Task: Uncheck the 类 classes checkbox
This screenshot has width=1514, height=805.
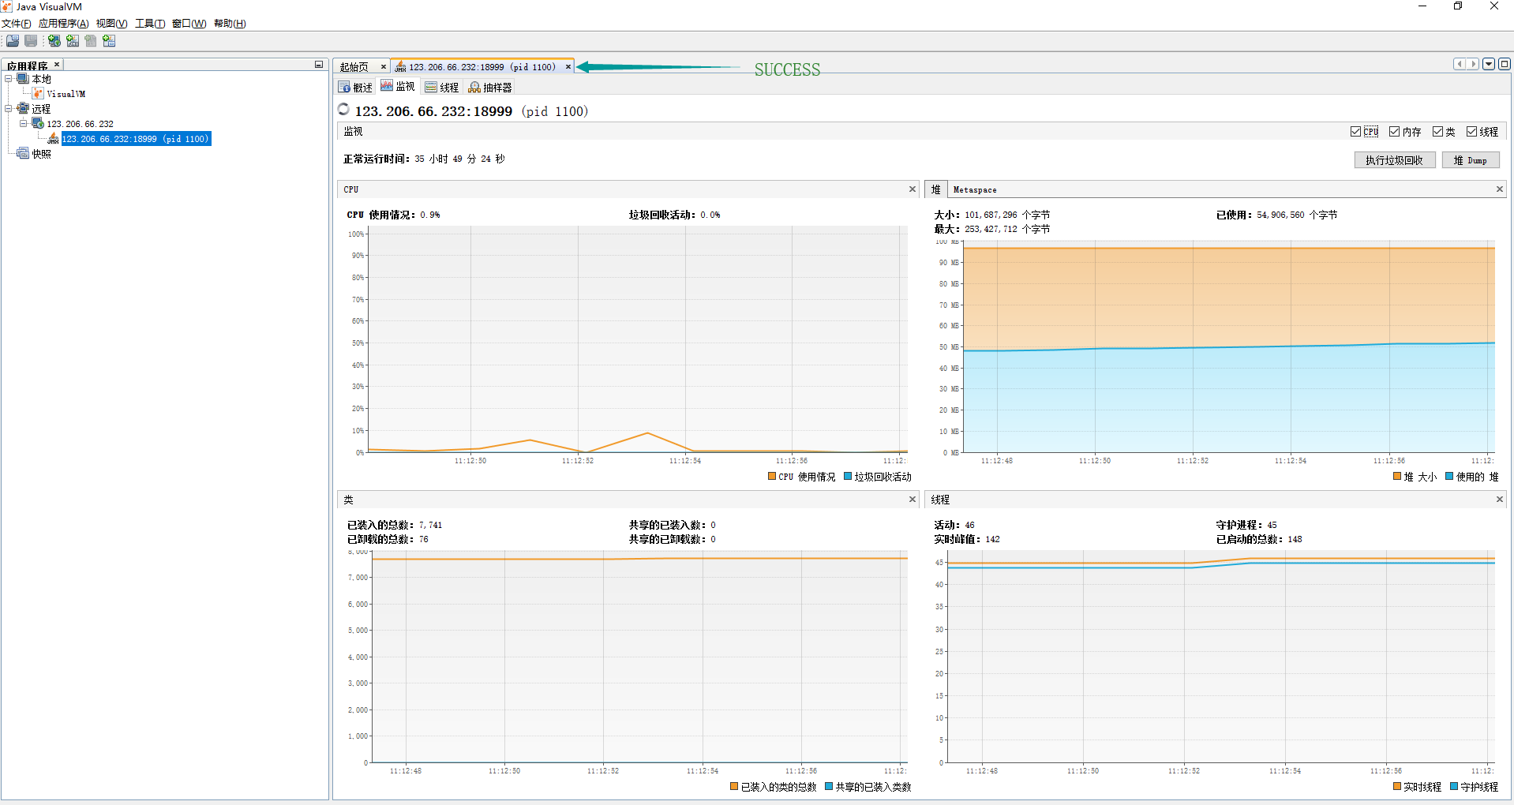Action: pyautogui.click(x=1437, y=132)
